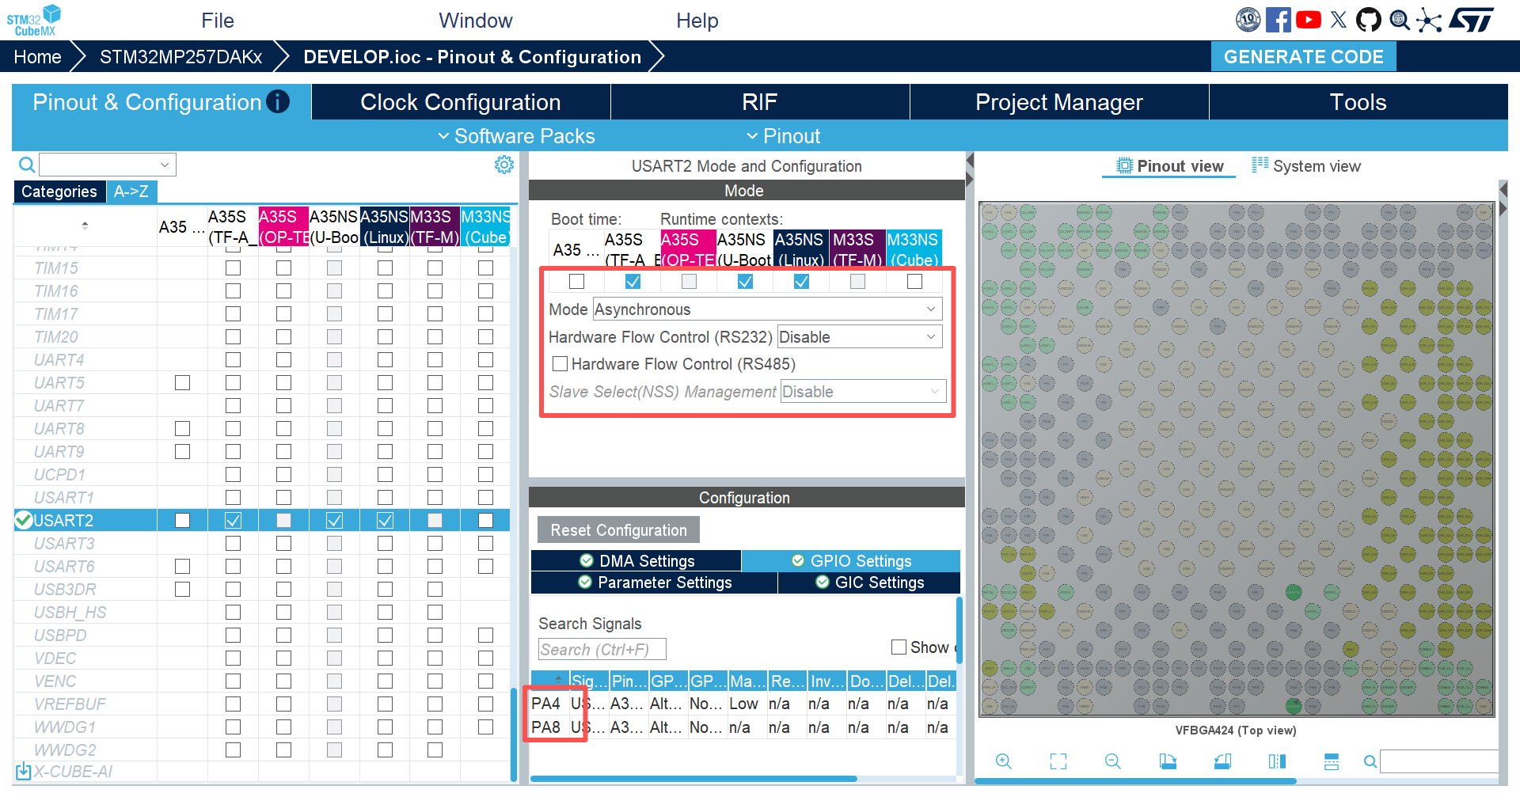Open the 10 years anniversary badge icon
The image size is (1520, 797).
1248,20
